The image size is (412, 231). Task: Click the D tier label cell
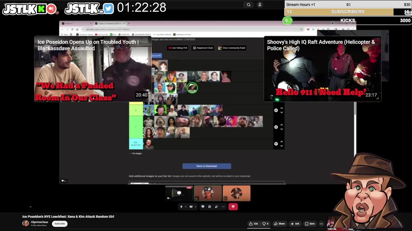pyautogui.click(x=136, y=110)
